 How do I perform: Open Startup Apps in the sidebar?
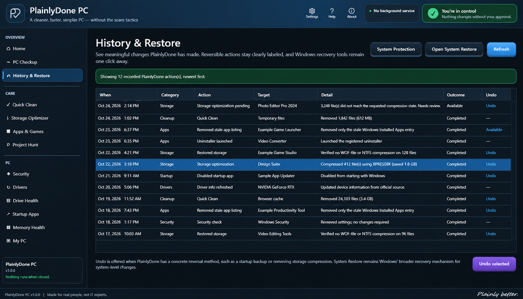point(42,214)
